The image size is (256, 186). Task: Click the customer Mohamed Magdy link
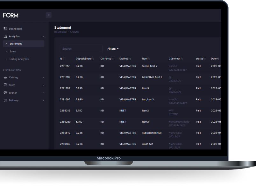179,122
